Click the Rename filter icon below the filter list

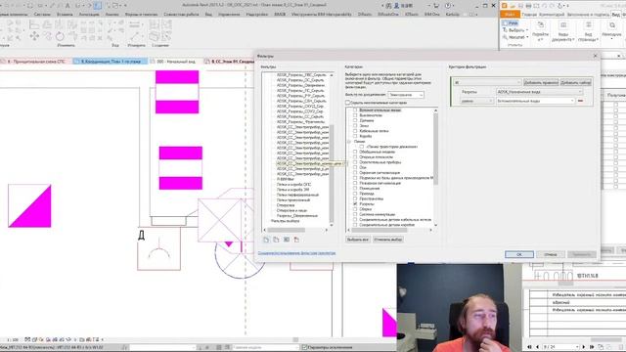[x=287, y=240]
